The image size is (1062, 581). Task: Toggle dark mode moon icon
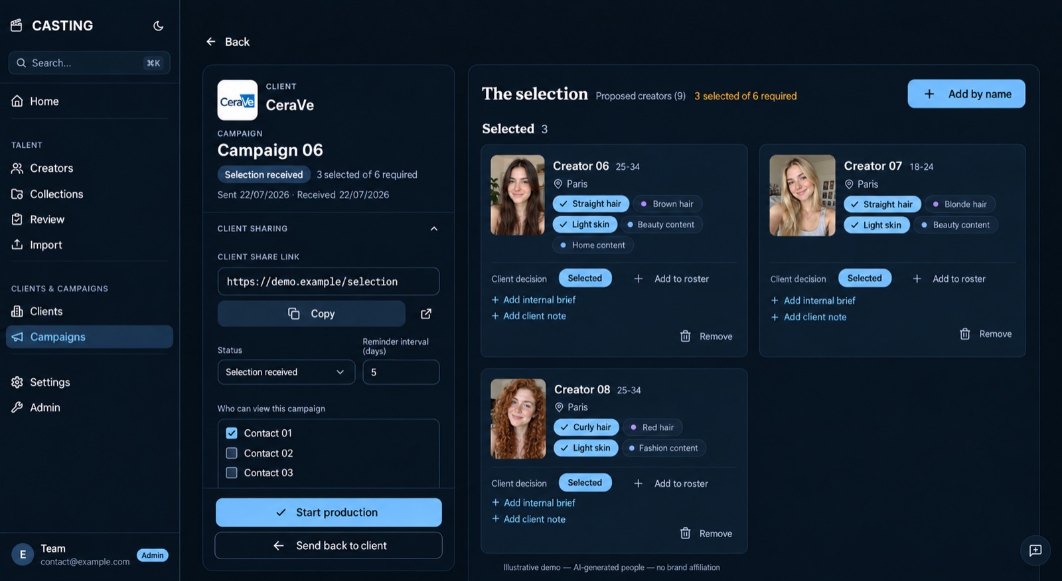click(158, 26)
